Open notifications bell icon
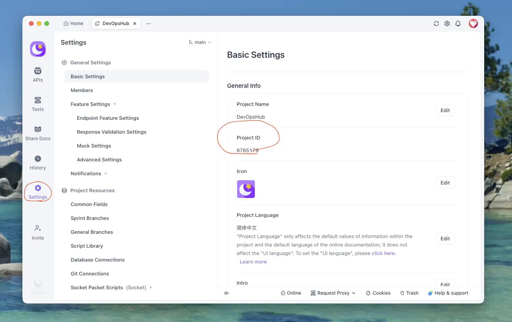Screen dimensions: 512x322 point(458,23)
